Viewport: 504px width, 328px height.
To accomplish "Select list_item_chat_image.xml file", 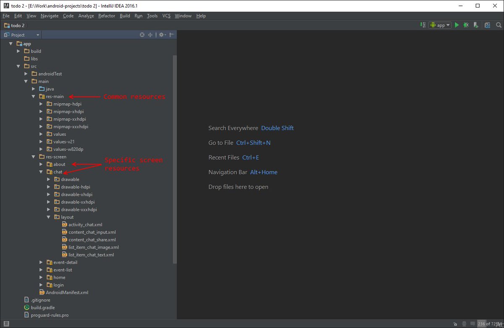I will click(x=90, y=247).
